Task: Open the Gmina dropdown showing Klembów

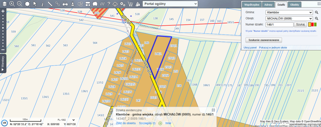Action: click(x=289, y=12)
